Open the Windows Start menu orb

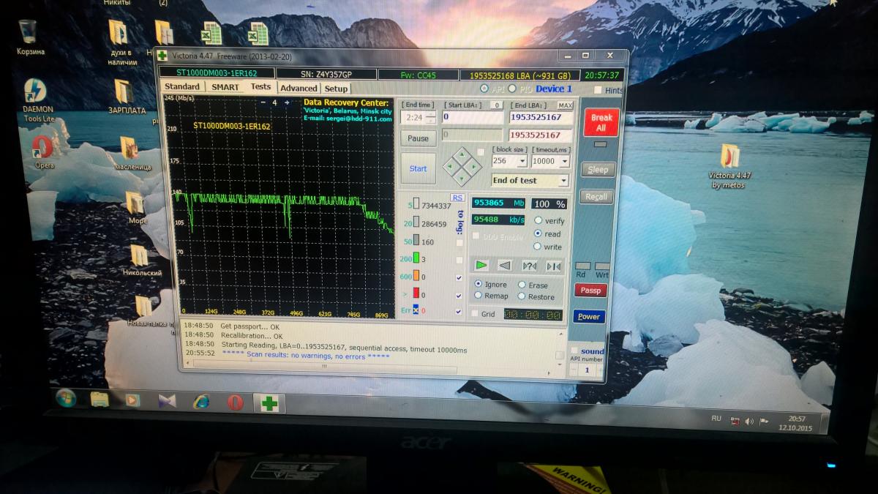point(66,399)
